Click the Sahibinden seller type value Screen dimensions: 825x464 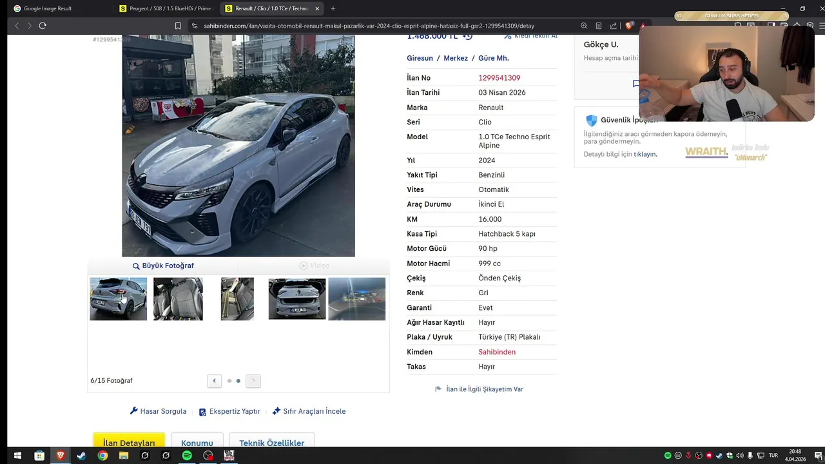pos(497,352)
